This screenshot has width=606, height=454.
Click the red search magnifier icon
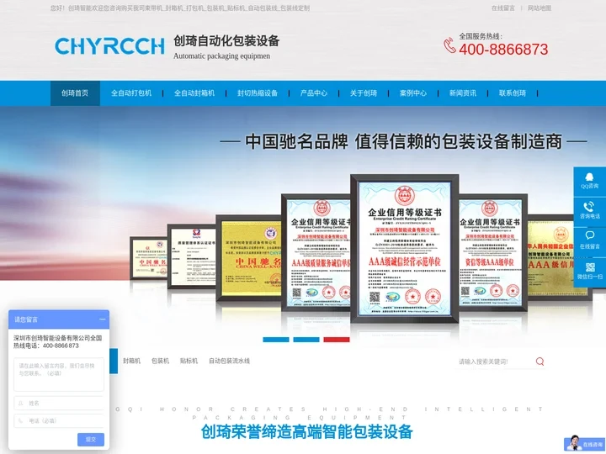tap(540, 362)
